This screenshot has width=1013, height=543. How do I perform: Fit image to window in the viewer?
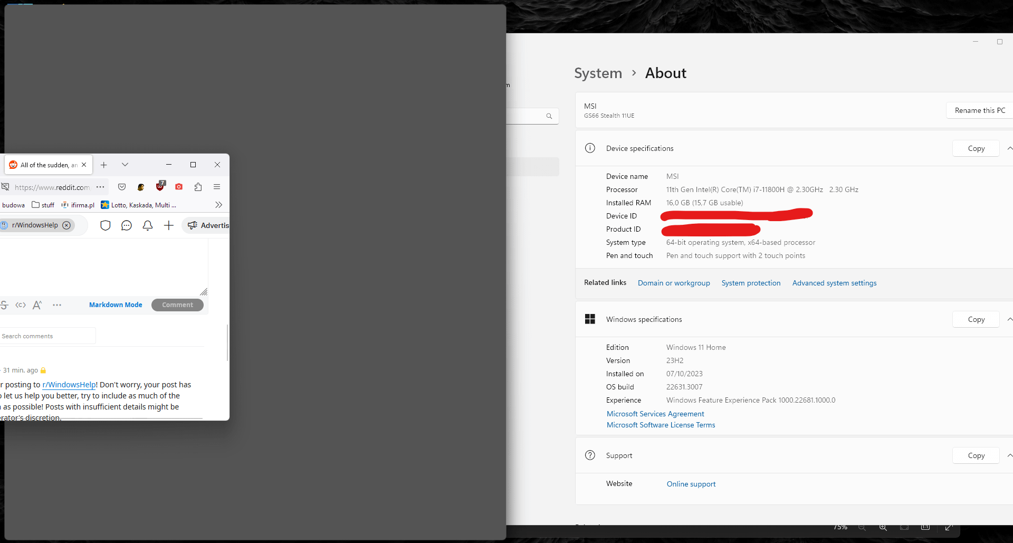coord(904,527)
